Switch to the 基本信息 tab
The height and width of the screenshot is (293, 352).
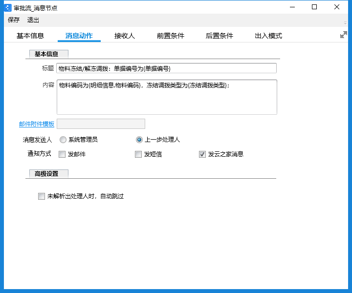pyautogui.click(x=30, y=36)
